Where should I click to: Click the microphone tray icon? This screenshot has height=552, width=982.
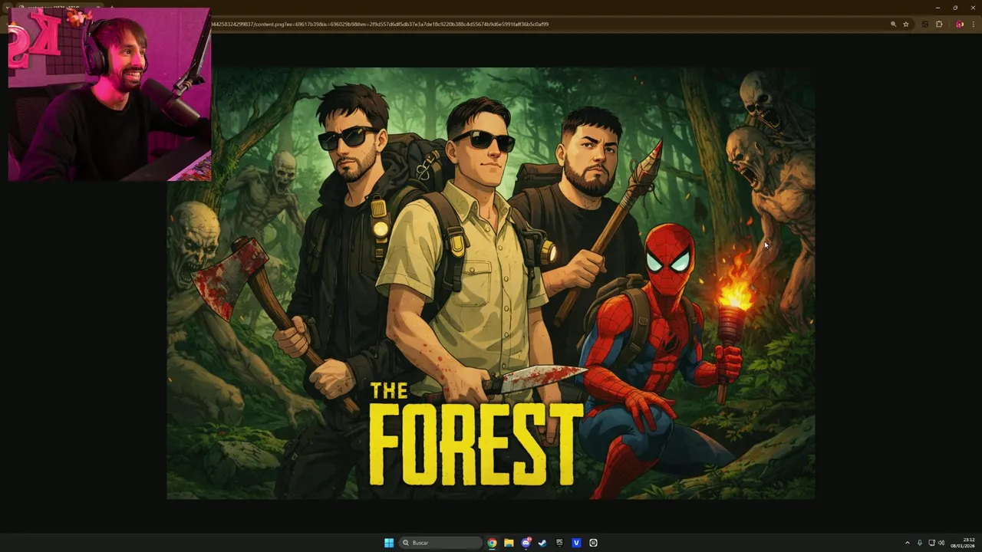pos(920,543)
